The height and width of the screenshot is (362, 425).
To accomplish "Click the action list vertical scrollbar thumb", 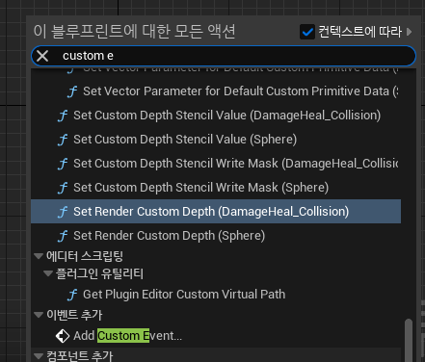I will click(409, 340).
